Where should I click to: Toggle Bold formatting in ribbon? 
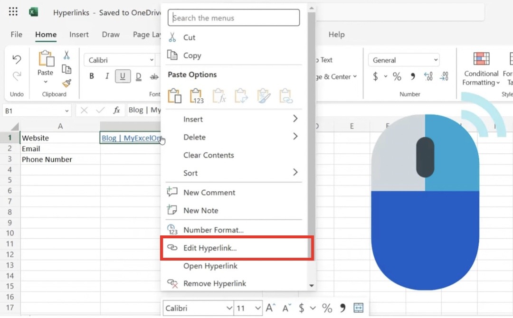click(92, 76)
